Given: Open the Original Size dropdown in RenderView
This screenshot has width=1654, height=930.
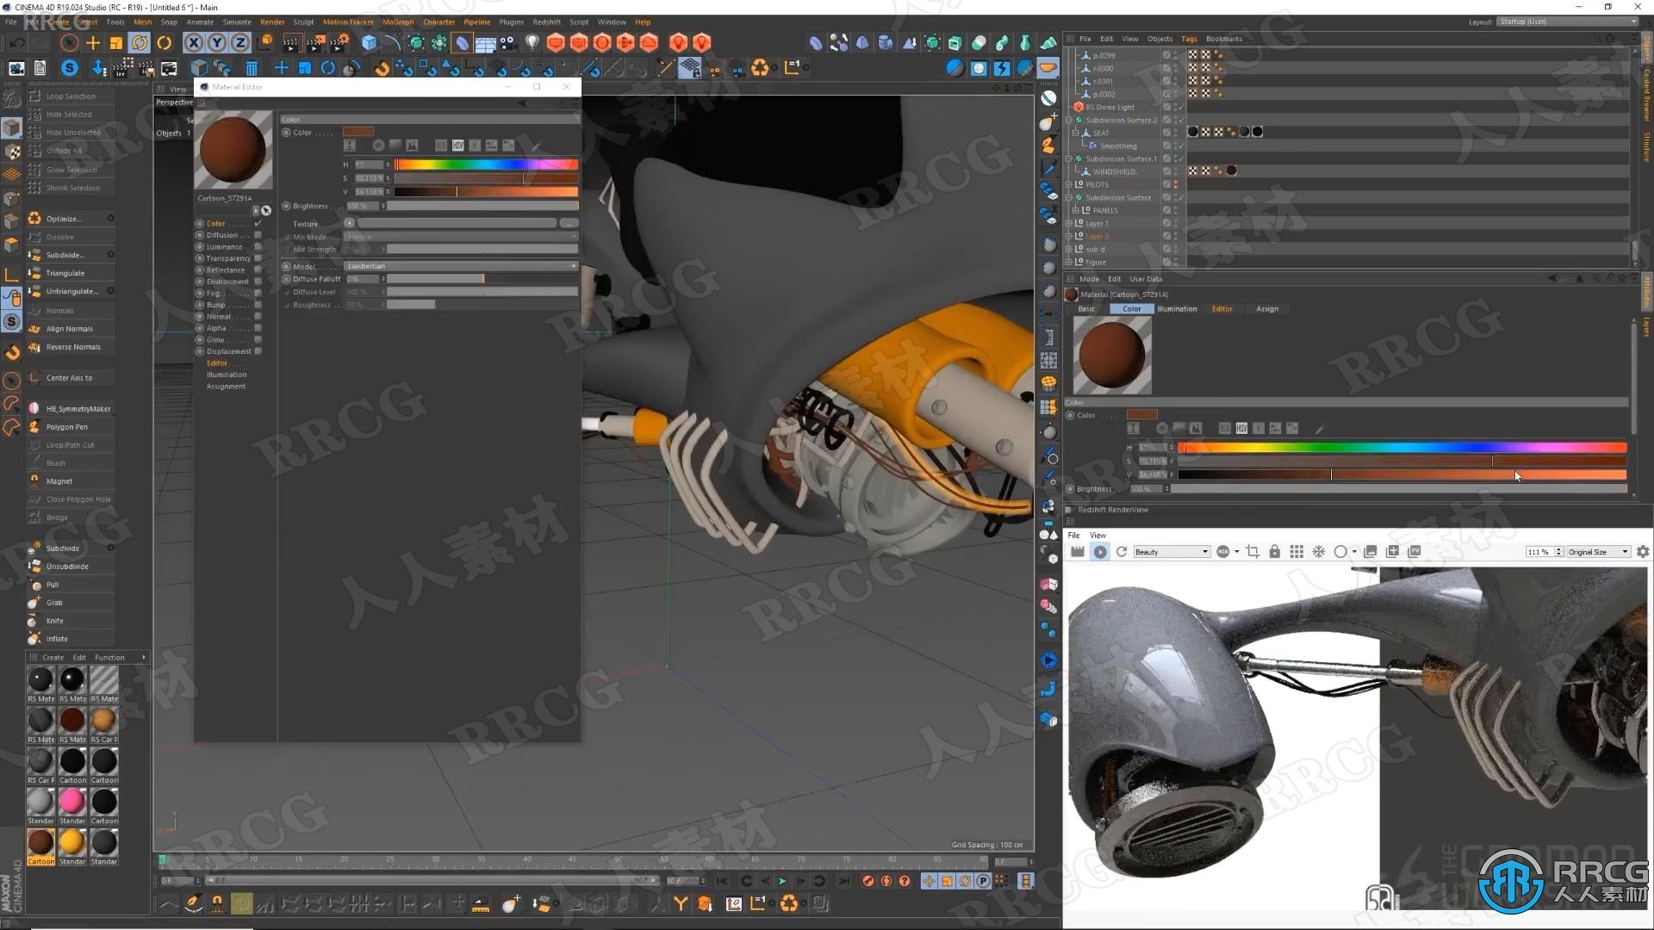Looking at the screenshot, I should [1598, 552].
